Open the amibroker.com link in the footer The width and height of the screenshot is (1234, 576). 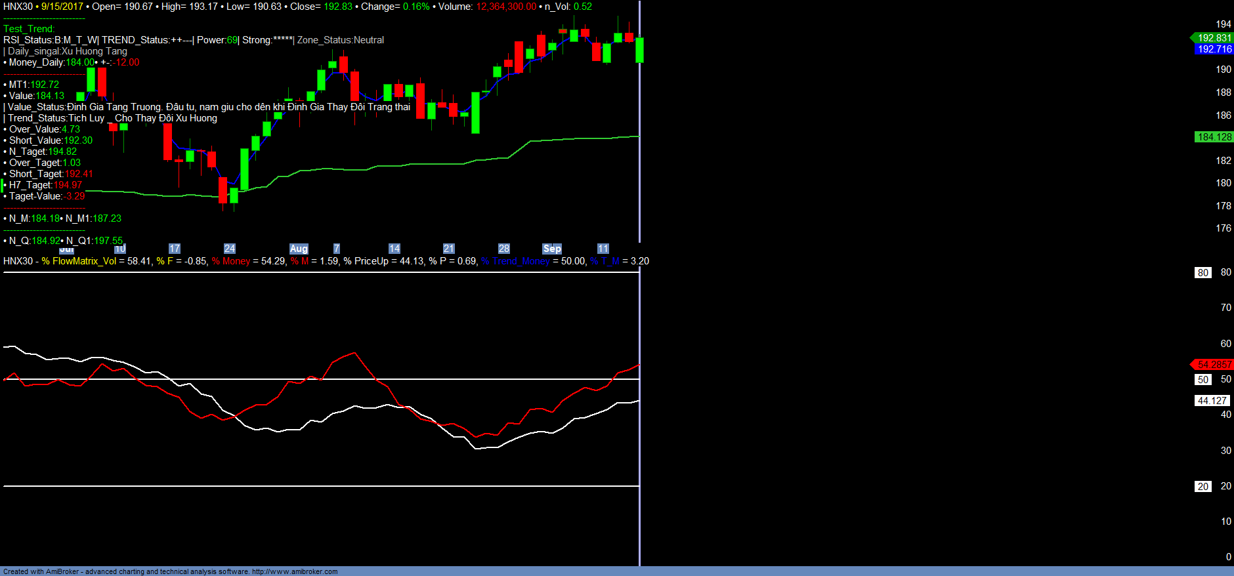point(295,571)
